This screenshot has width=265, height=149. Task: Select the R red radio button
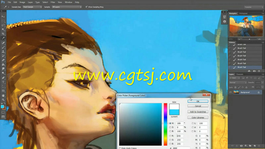click(x=170, y=136)
